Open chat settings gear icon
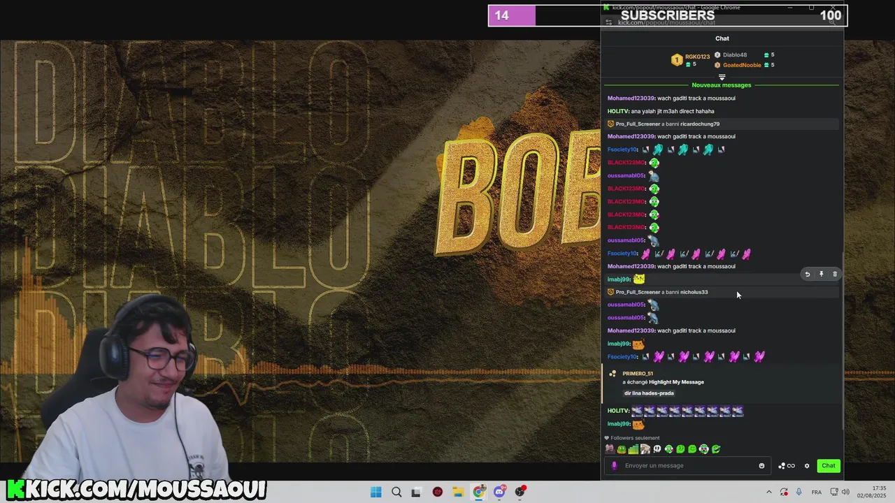The width and height of the screenshot is (895, 503). (x=807, y=466)
